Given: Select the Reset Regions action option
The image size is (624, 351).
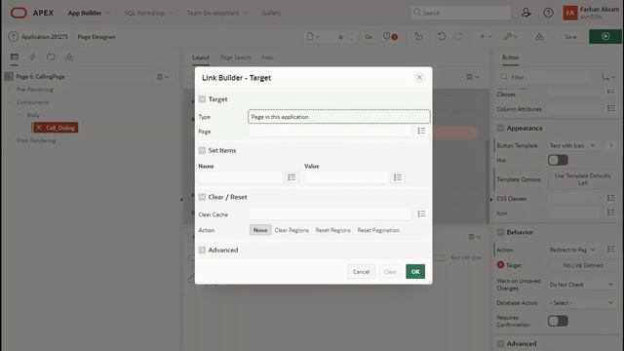Looking at the screenshot, I should point(333,230).
